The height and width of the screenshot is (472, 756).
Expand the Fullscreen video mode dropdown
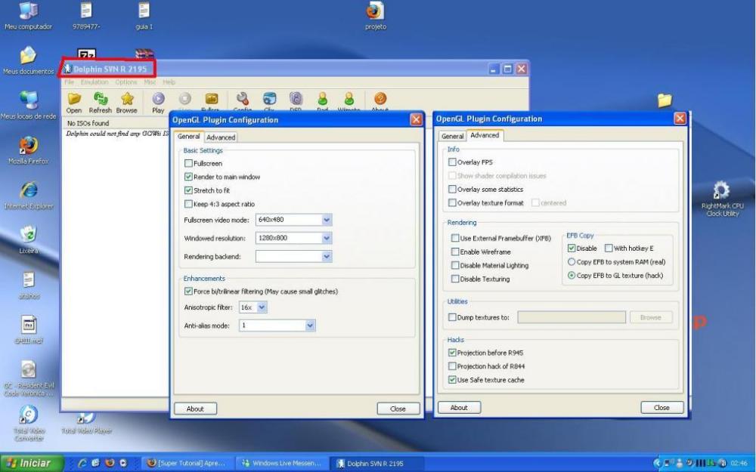pyautogui.click(x=327, y=220)
